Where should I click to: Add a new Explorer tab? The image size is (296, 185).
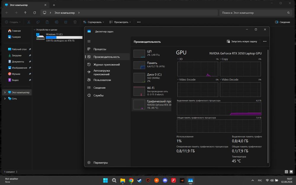click(54, 5)
